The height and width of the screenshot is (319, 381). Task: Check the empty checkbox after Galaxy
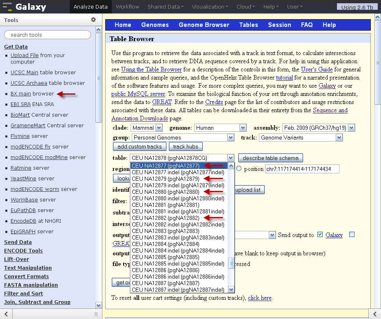pyautogui.click(x=352, y=235)
